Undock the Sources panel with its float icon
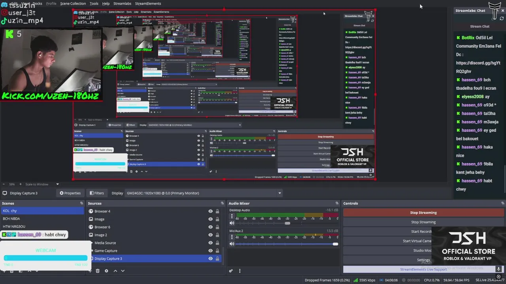 [222, 203]
